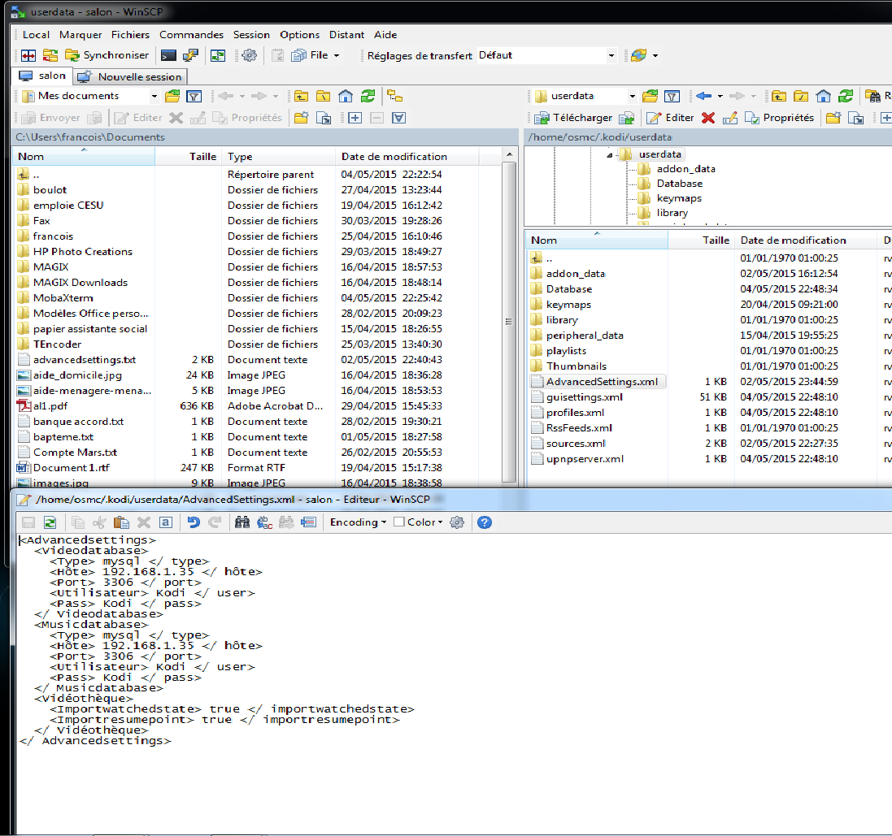892x836 pixels.
Task: Open the Session menu
Action: 251,35
